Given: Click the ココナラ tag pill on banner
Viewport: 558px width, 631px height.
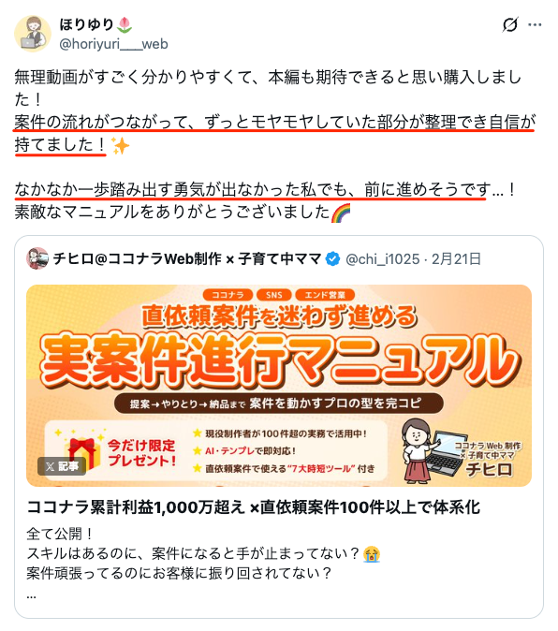Looking at the screenshot, I should (x=228, y=295).
